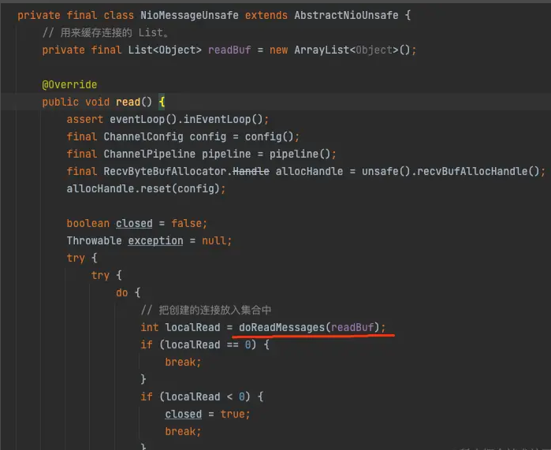Click recvBufAllocHandle() call
Image resolution: width=551 pixels, height=450 pixels.
478,172
